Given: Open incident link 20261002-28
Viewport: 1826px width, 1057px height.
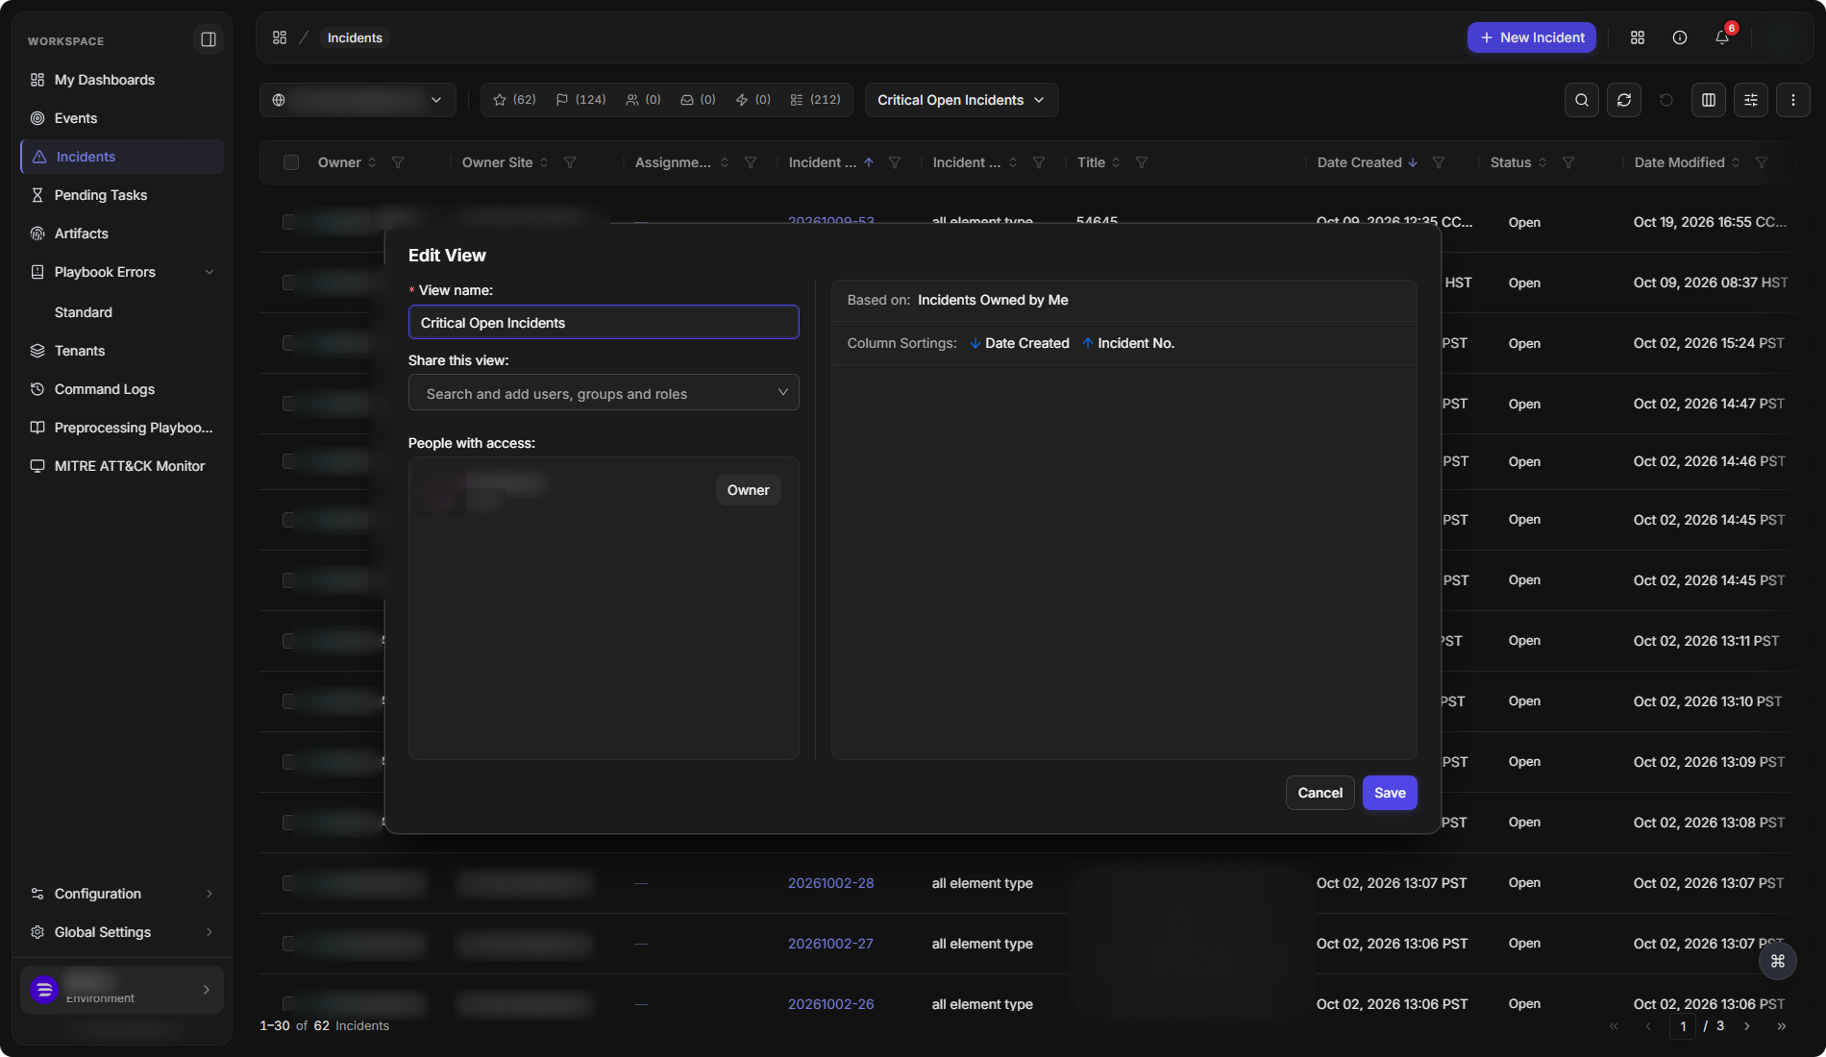Looking at the screenshot, I should [831, 883].
